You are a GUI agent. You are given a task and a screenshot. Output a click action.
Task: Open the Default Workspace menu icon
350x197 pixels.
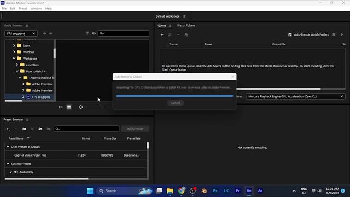[x=184, y=16]
